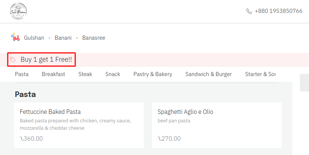Select the Starter & Soup tab
The width and height of the screenshot is (309, 155).
pyautogui.click(x=260, y=74)
